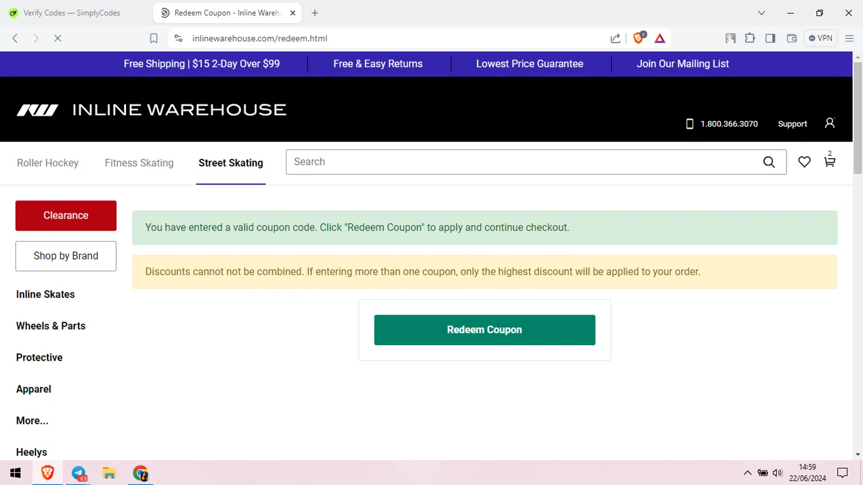Click the page vertical scrollbar

(858, 118)
